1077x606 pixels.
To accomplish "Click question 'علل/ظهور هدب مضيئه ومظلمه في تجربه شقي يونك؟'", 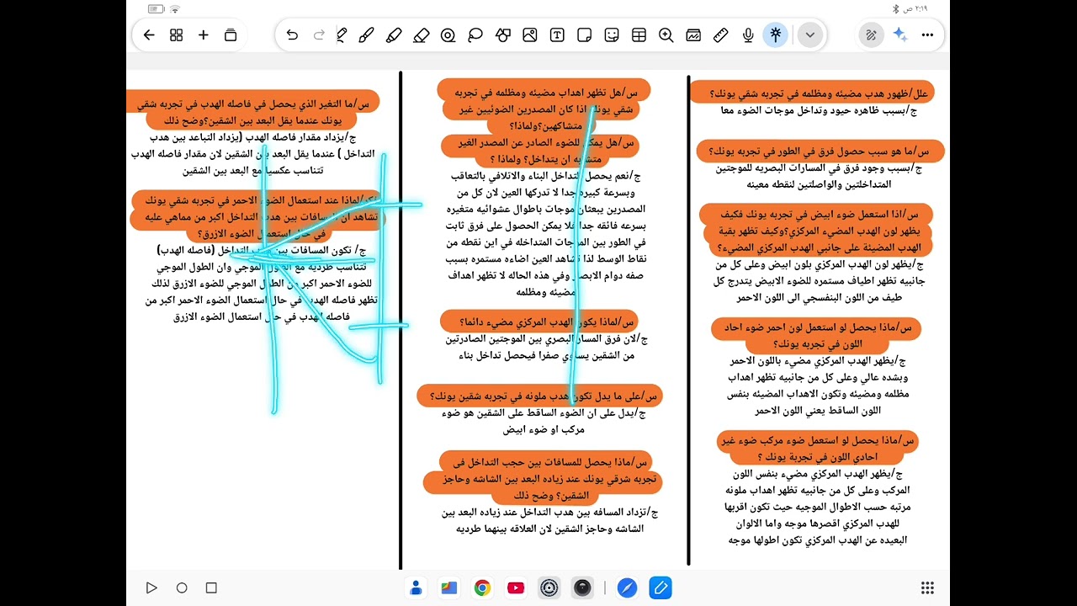I will point(819,93).
